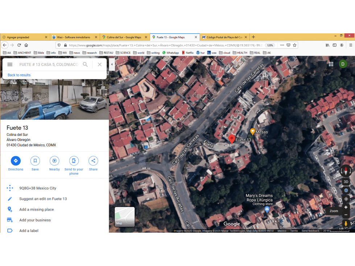Open the hamburger menu in the search box
The height and width of the screenshot is (266, 355).
pos(10,65)
